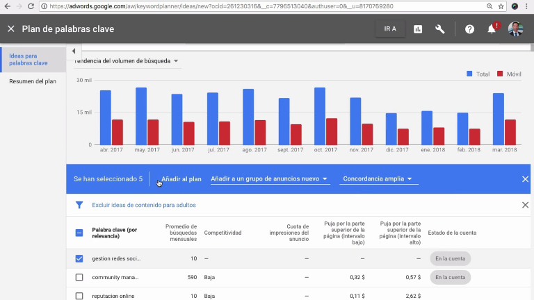534x300 pixels.
Task: Go back in the browser
Action: click(x=7, y=6)
